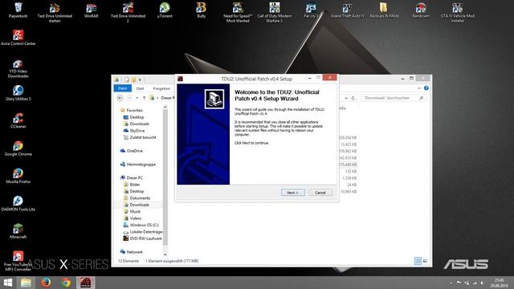Select SkyDrive in the navigation pane

(x=134, y=130)
